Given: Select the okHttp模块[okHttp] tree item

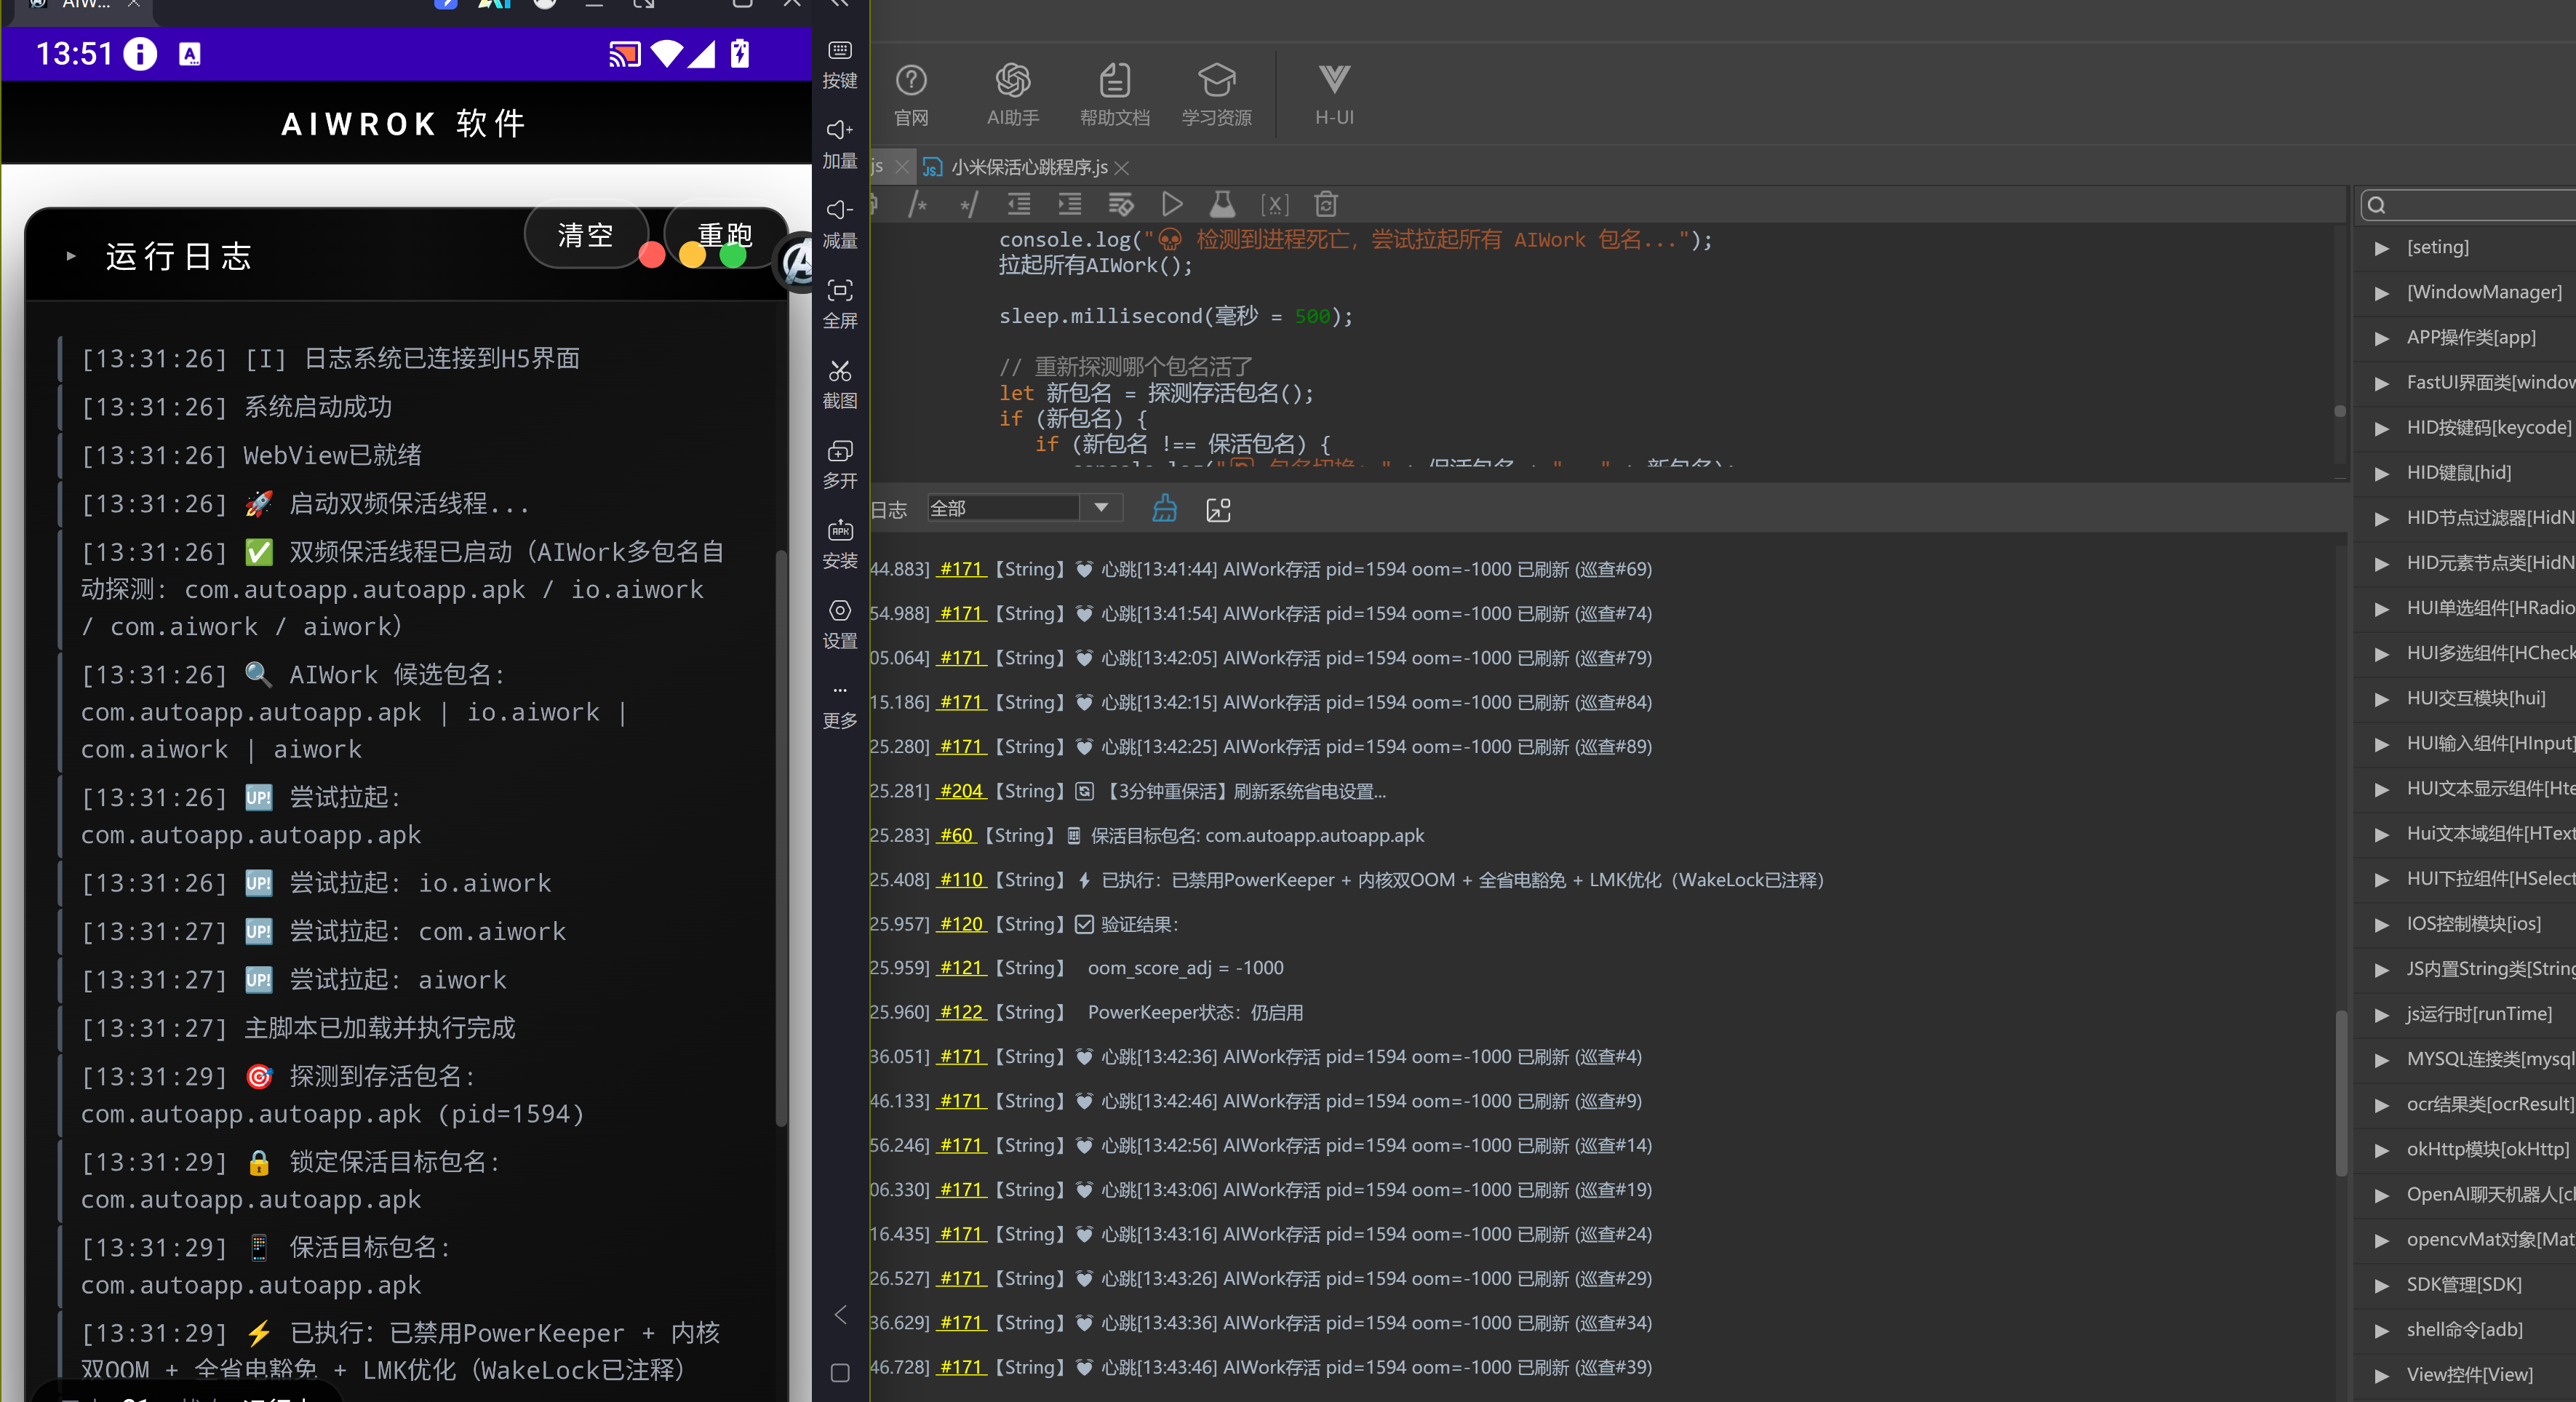Looking at the screenshot, I should (2487, 1150).
